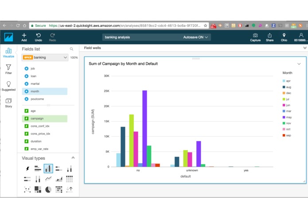
Task: Click the sep legend entry
Action: pos(287,135)
